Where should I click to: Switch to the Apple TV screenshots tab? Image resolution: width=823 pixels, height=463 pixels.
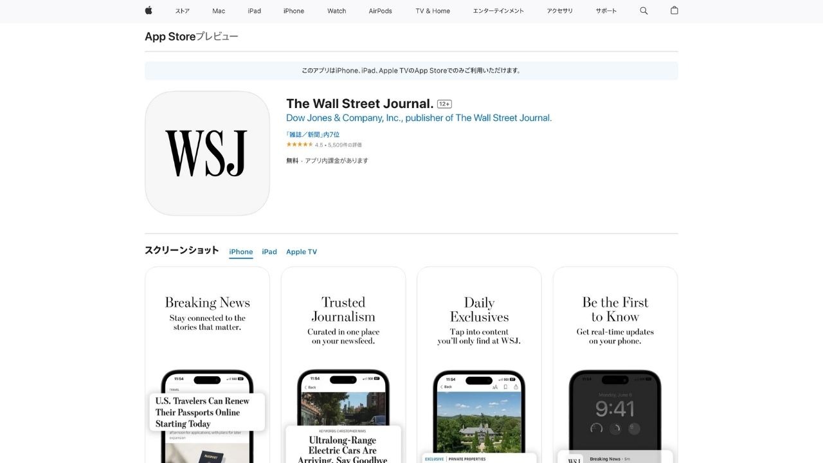pos(302,252)
